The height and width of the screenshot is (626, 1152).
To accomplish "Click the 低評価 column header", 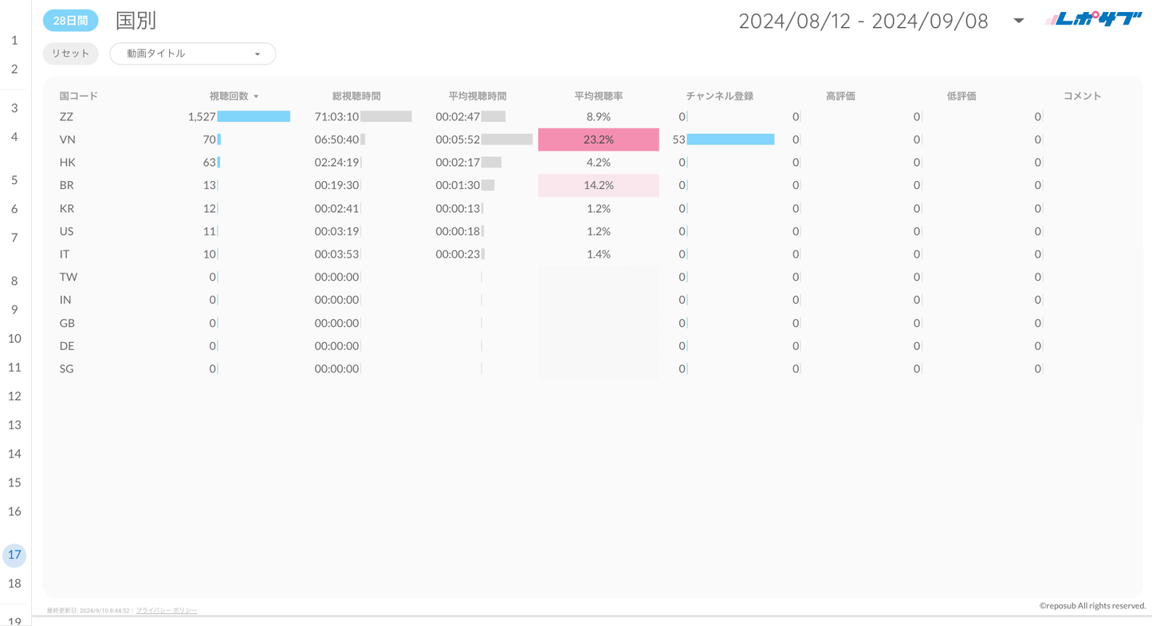I will [962, 96].
